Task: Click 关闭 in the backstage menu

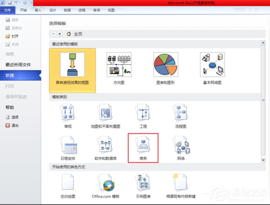Action: pyautogui.click(x=12, y=45)
